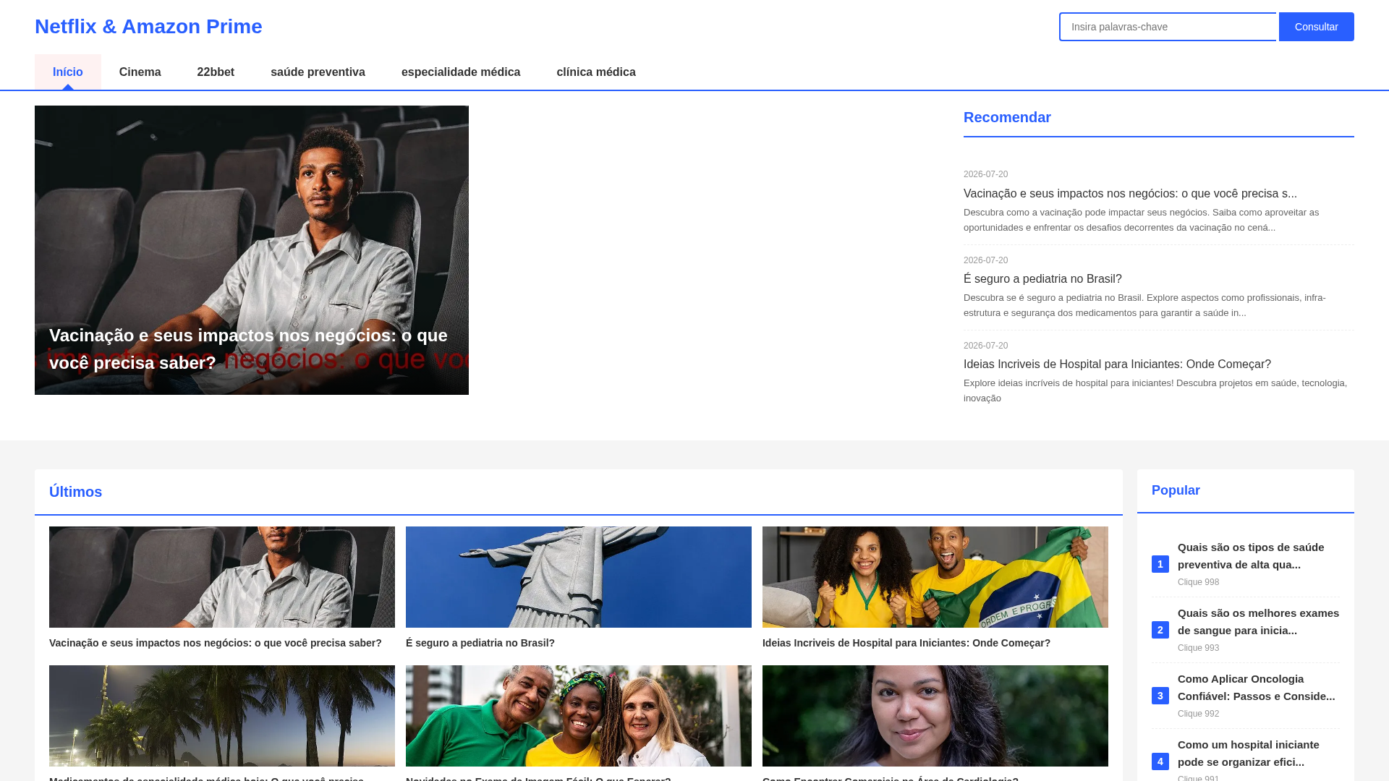The image size is (1389, 781).
Task: Open thumbnail of woman with curly hair
Action: point(935,716)
